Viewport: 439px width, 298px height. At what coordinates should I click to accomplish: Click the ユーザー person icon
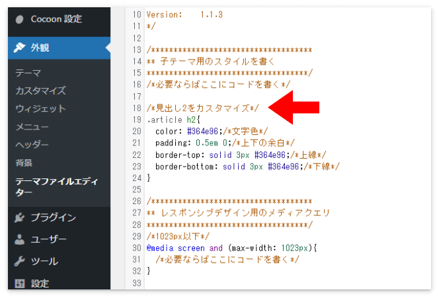tap(20, 239)
